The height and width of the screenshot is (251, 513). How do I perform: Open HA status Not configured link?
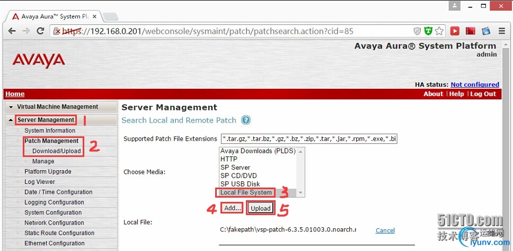475,85
